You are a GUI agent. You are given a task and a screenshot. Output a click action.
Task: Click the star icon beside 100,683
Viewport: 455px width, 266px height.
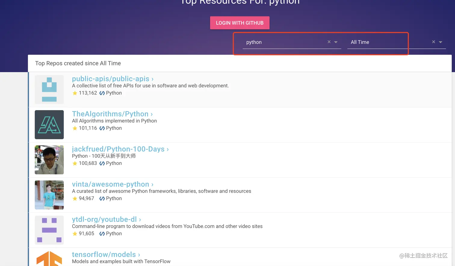[75, 163]
